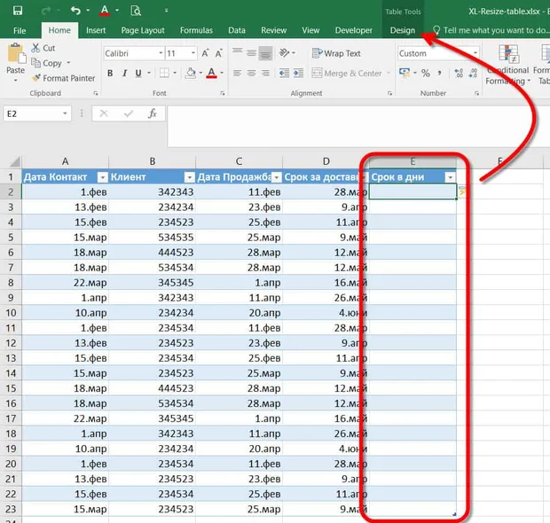Image resolution: width=550 pixels, height=523 pixels.
Task: Click font color A in quick access toolbar
Action: pos(105,11)
